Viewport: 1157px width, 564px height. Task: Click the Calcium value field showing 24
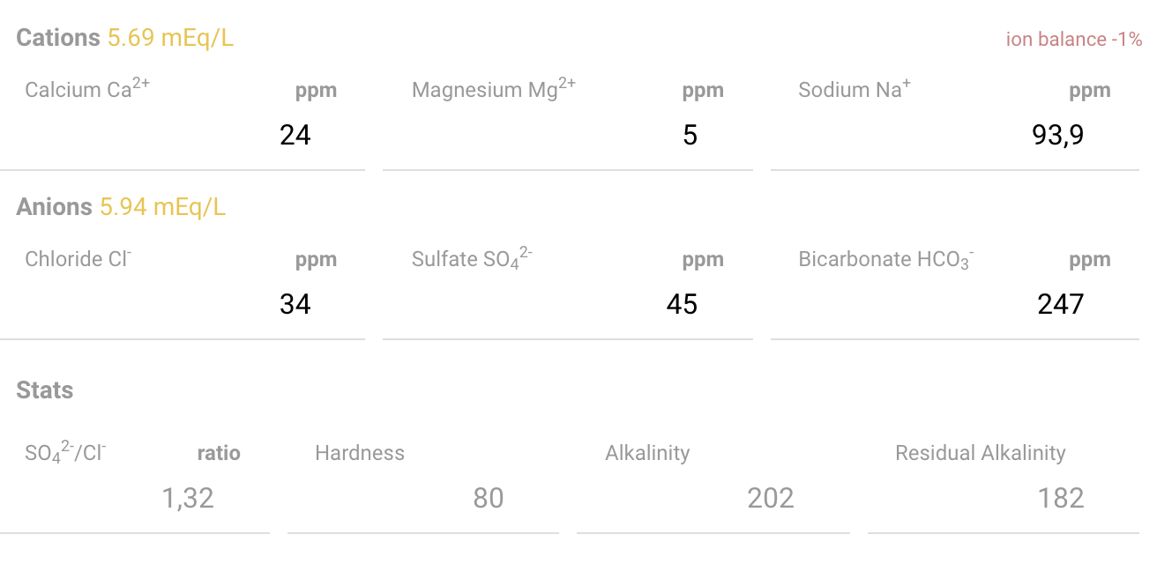[182, 135]
